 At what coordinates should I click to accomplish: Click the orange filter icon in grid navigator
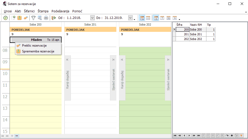[241, 135]
